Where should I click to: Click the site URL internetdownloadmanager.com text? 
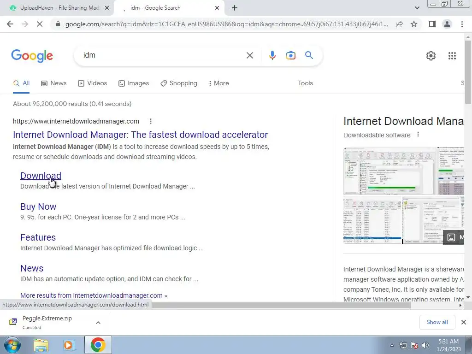pos(76,121)
